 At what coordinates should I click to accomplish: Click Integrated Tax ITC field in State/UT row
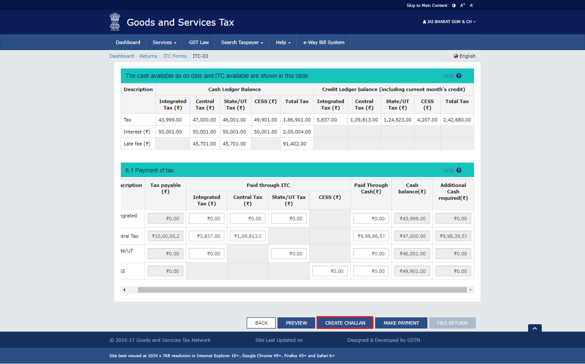pyautogui.click(x=206, y=254)
